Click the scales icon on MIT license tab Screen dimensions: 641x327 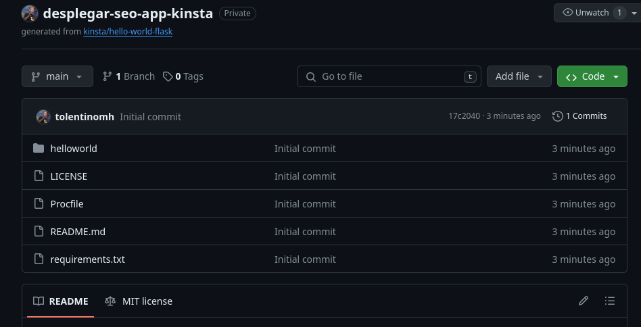[x=110, y=301]
